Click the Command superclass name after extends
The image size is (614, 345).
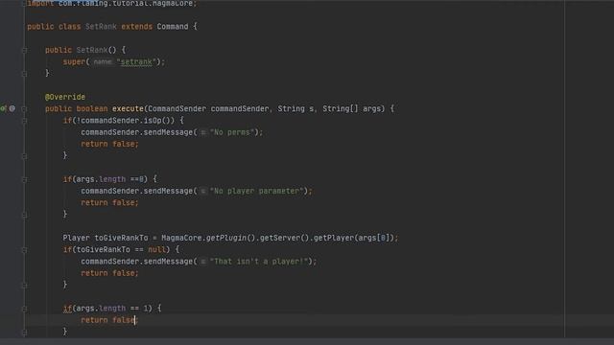173,27
